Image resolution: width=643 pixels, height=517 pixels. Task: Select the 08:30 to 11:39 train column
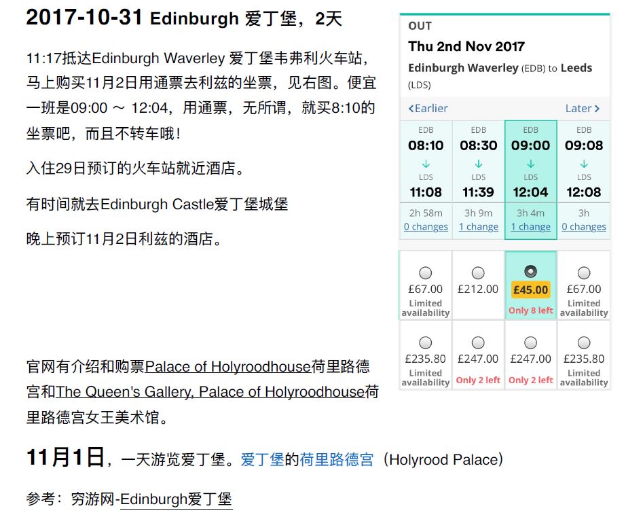point(478,163)
